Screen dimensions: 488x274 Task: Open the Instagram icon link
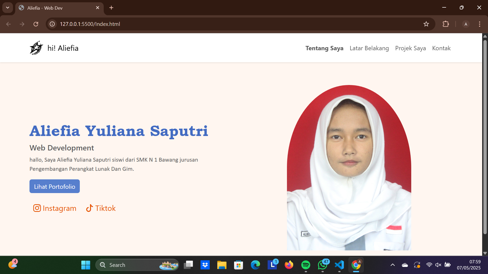coord(37,208)
